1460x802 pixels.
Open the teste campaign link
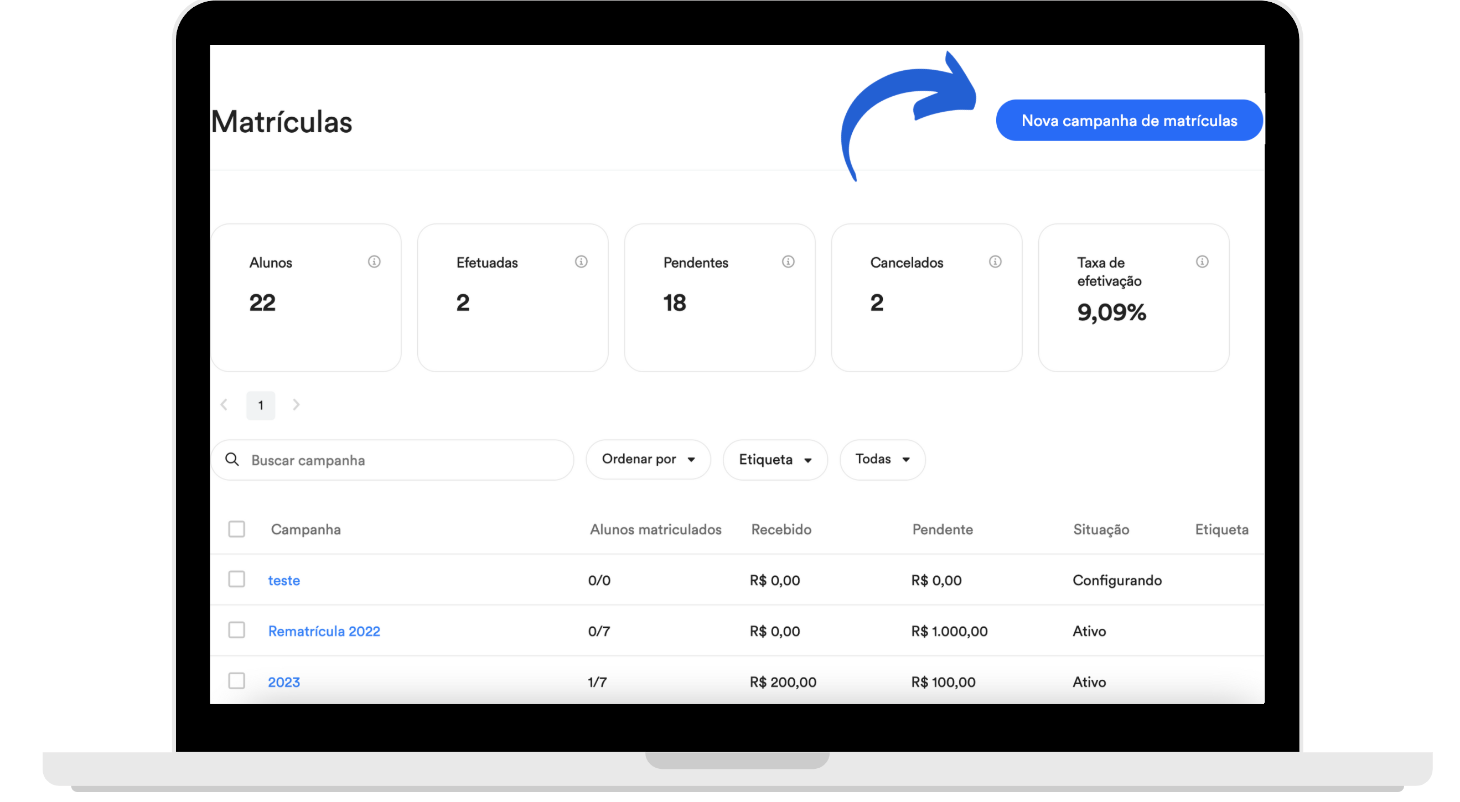[284, 581]
